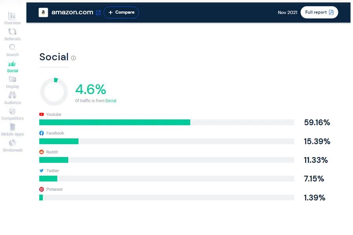
Task: Click the Pinterest label text
Action: click(x=54, y=189)
